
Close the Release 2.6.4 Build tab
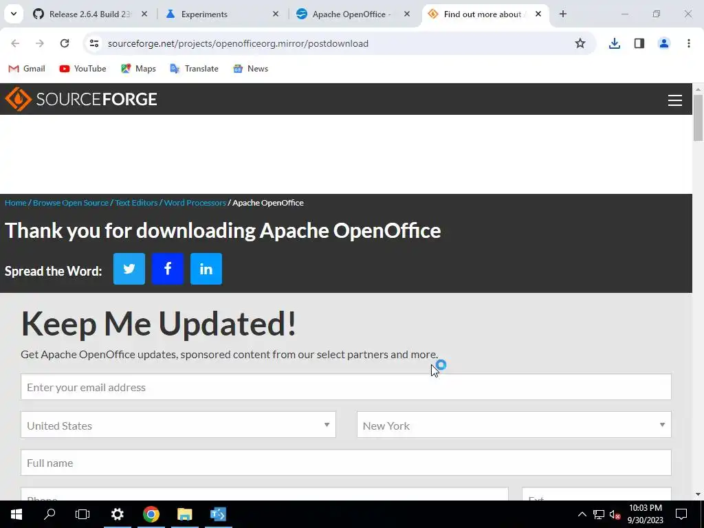(144, 14)
